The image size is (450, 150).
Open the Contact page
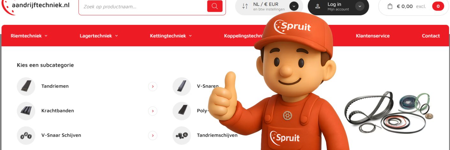[431, 36]
